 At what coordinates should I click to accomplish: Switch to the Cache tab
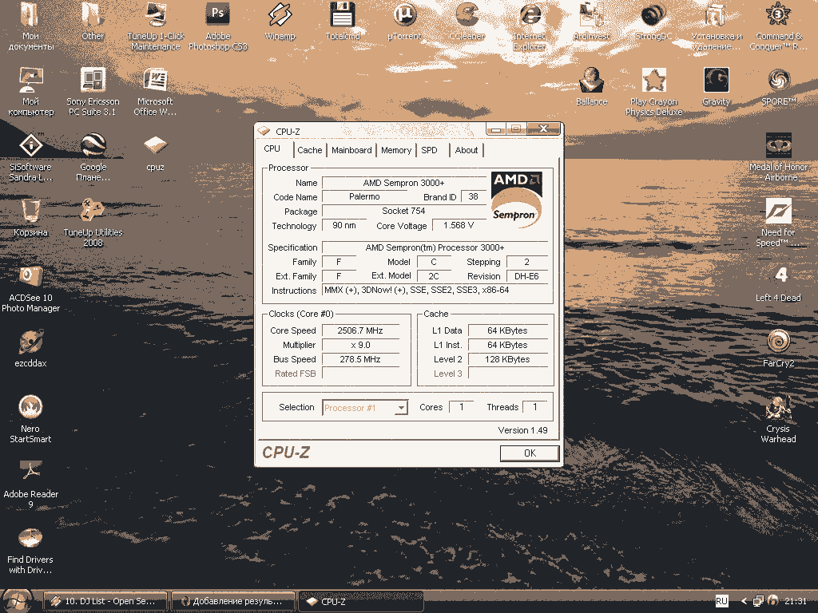coord(309,150)
